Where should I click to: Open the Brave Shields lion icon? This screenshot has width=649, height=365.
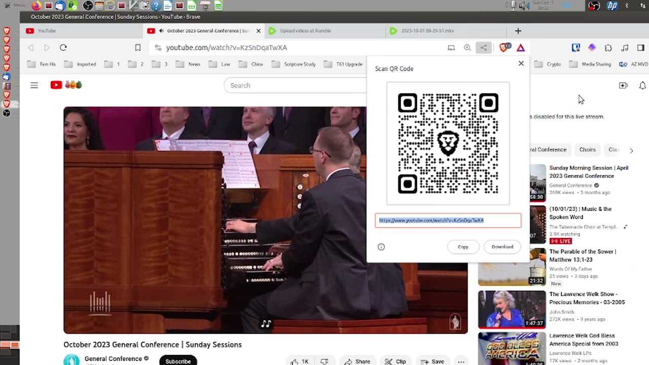(504, 48)
